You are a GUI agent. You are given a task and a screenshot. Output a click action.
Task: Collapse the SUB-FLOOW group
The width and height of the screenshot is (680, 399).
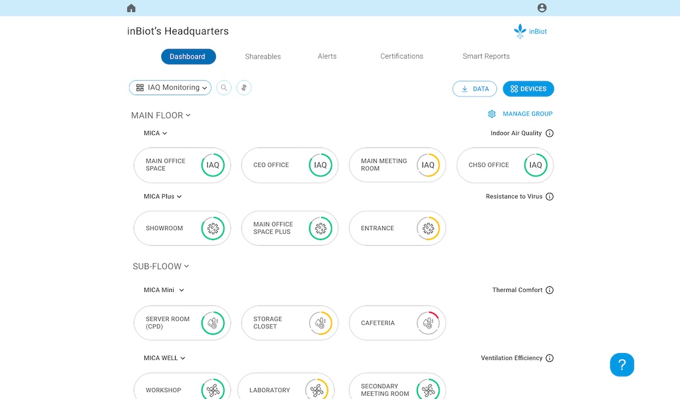coord(161,266)
